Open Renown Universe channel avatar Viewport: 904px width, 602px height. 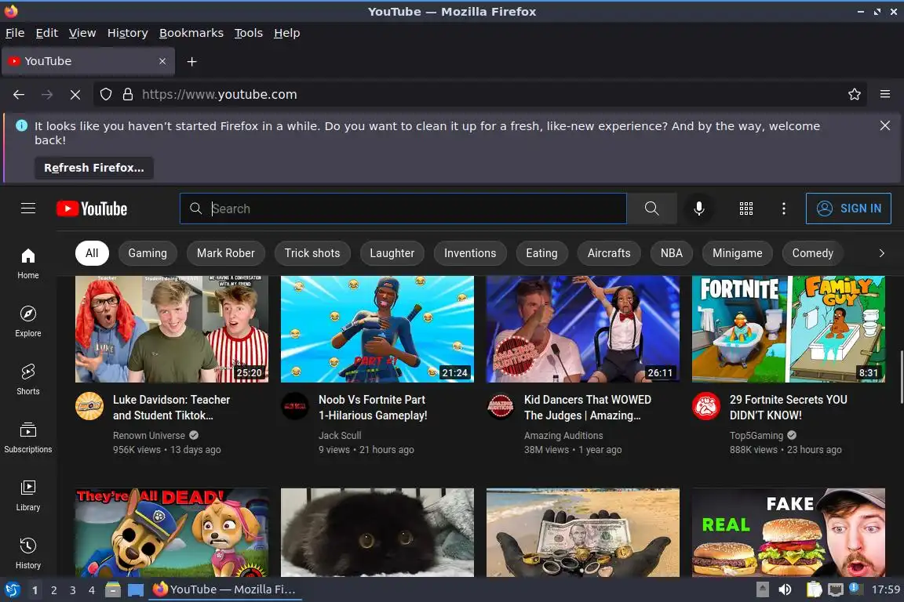coord(89,406)
